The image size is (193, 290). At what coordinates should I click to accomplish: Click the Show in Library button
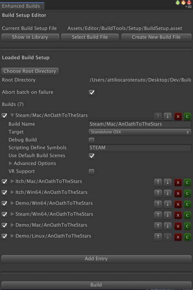(30, 37)
